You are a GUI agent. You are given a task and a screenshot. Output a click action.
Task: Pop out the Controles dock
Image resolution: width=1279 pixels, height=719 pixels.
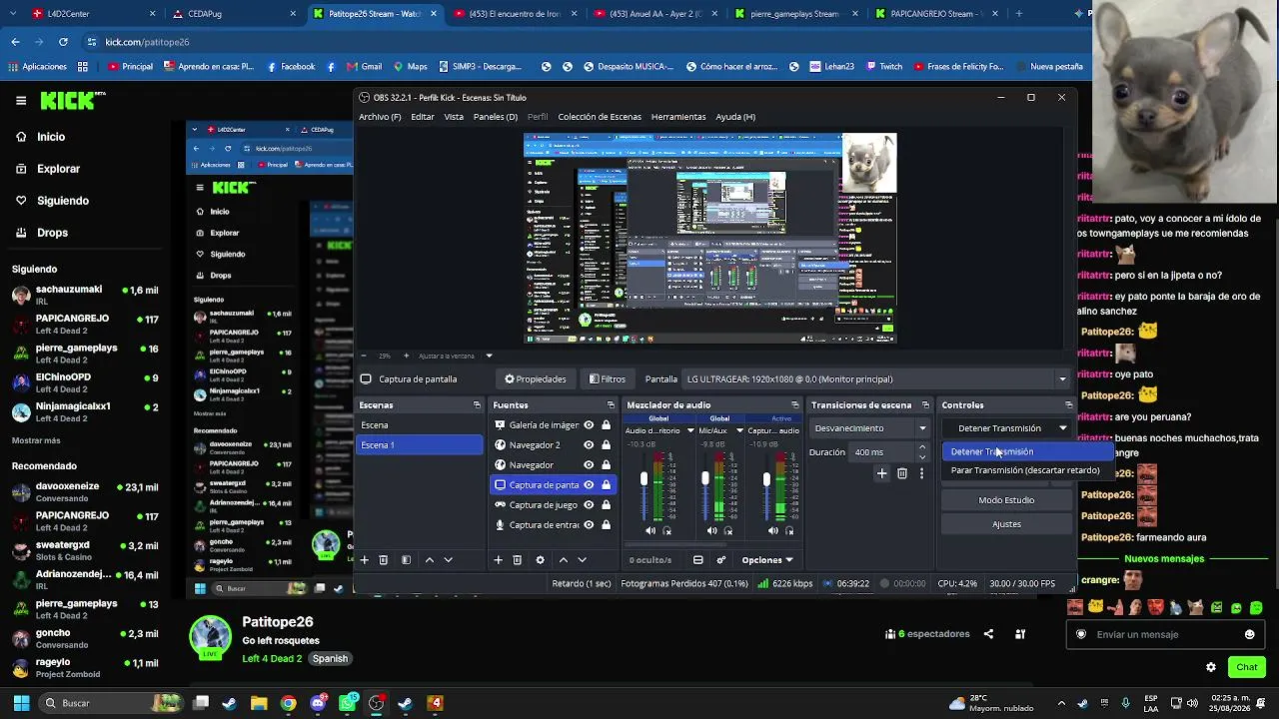[1068, 405]
